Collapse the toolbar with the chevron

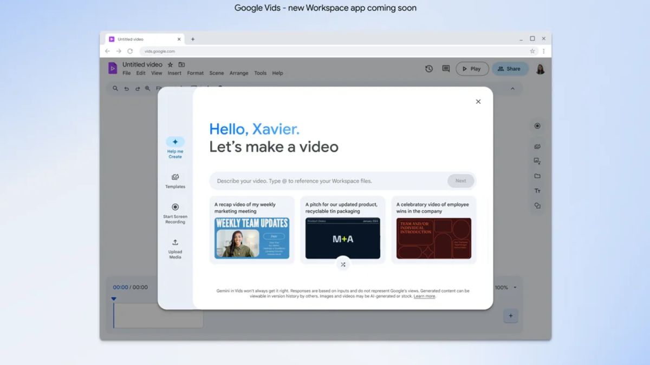point(512,88)
